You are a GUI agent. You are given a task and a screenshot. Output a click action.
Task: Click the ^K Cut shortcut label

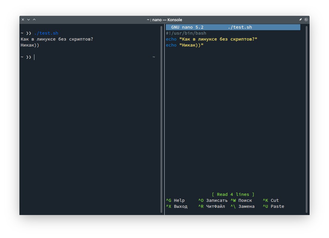point(271,200)
